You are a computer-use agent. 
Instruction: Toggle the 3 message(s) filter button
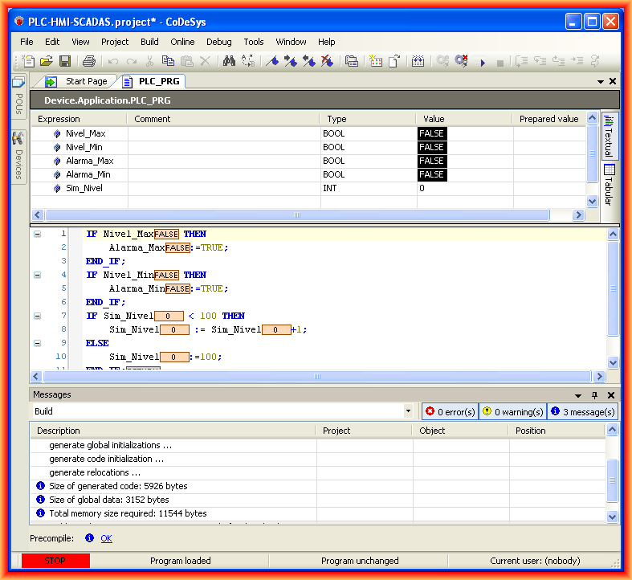tap(583, 412)
